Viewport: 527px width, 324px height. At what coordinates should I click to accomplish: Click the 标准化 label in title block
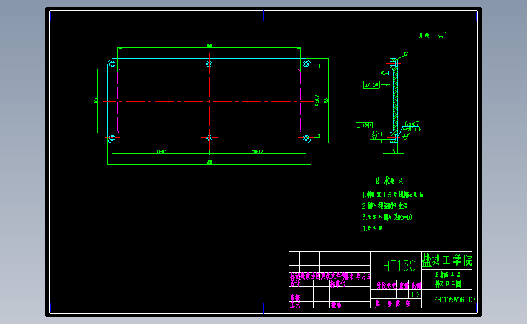(x=337, y=284)
